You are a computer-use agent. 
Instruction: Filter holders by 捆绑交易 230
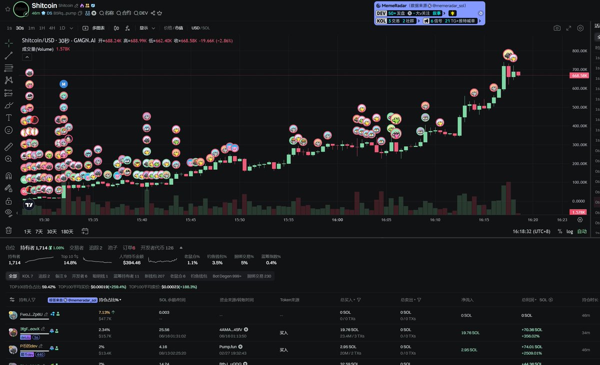259,276
